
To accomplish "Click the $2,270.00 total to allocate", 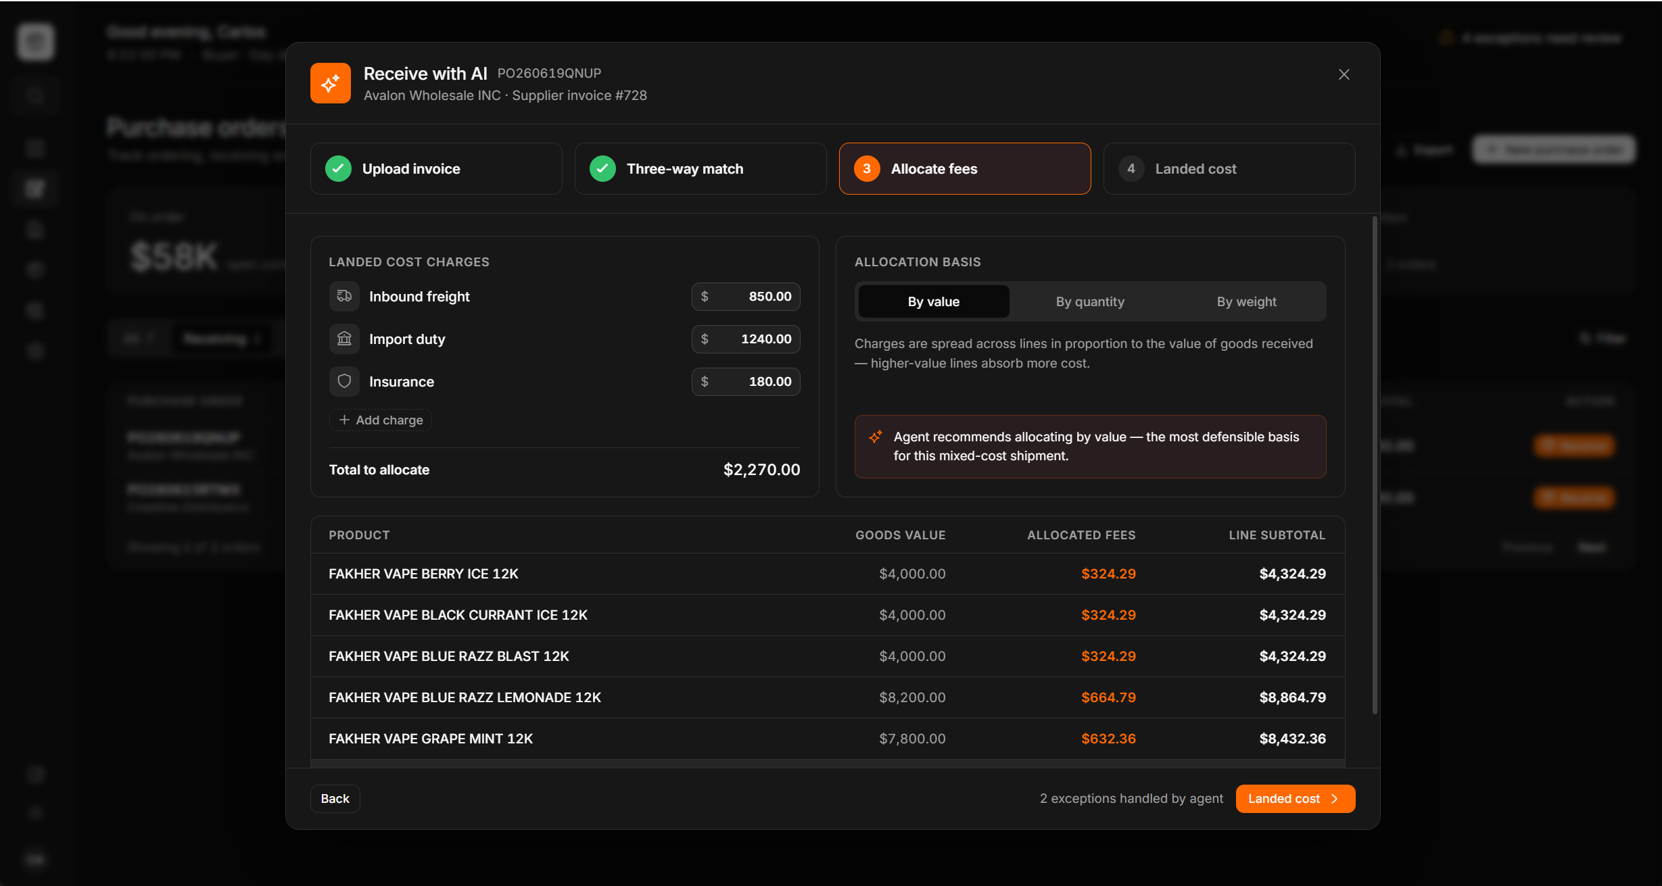I will (x=761, y=470).
